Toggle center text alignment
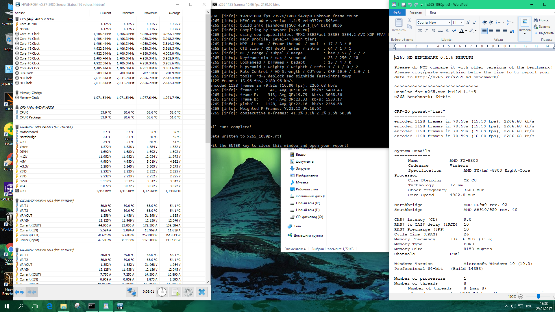 (491, 31)
